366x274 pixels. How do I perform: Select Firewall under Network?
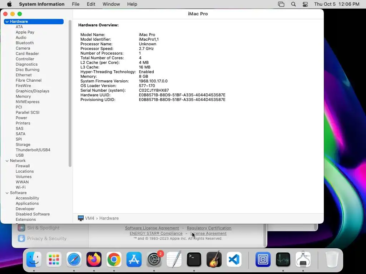click(23, 166)
